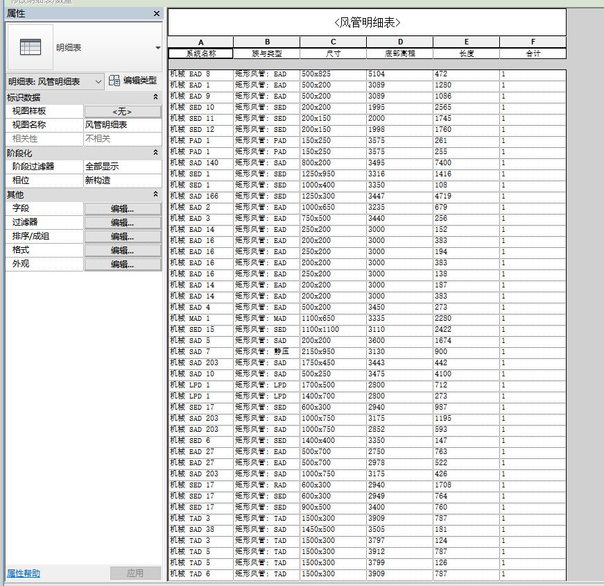Select the schedule title <风管明细表>
The width and height of the screenshot is (604, 586).
point(367,22)
